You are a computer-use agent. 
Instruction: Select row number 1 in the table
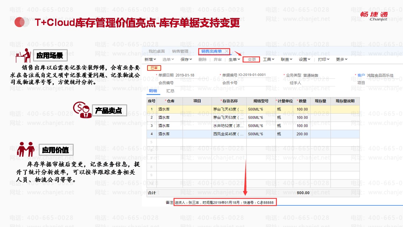click(x=152, y=109)
